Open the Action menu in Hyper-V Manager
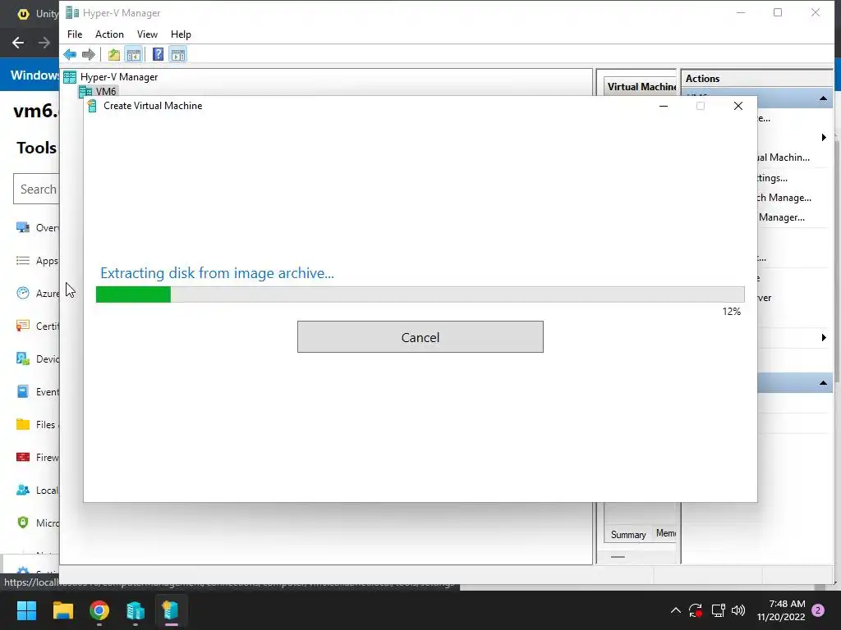Image resolution: width=841 pixels, height=630 pixels. click(109, 34)
